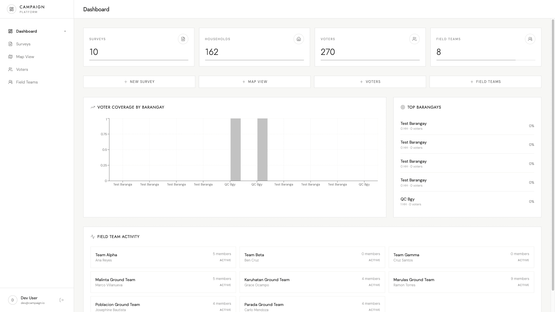Click the house icon on Households card
Viewport: 555px width, 312px height.
tap(299, 39)
